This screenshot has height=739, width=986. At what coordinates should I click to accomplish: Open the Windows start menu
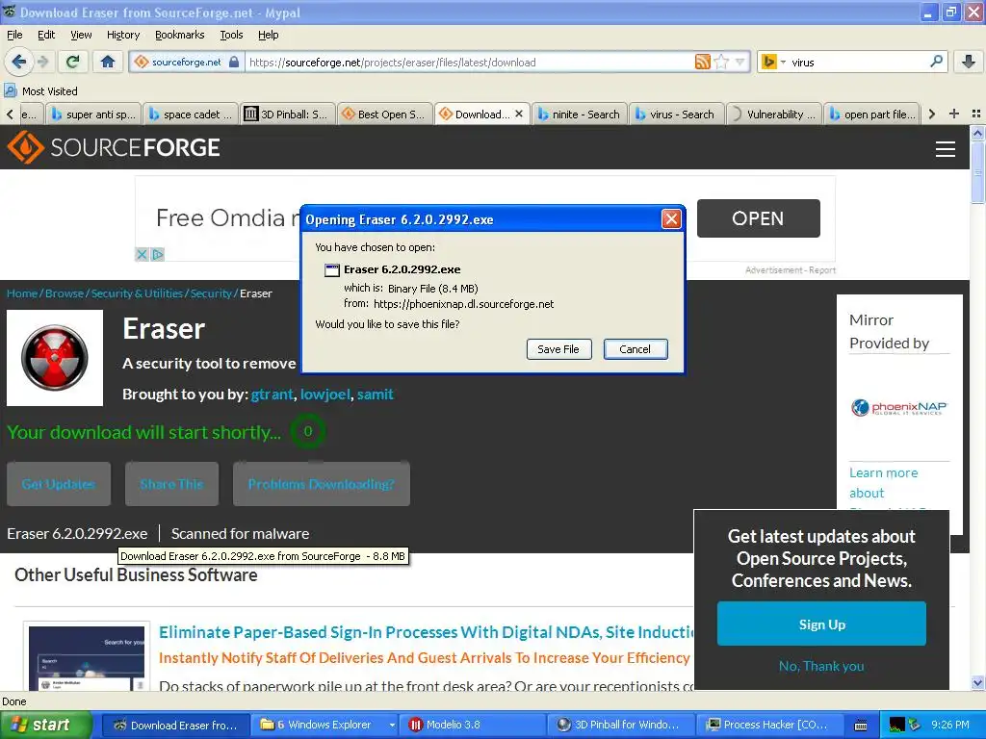click(46, 725)
